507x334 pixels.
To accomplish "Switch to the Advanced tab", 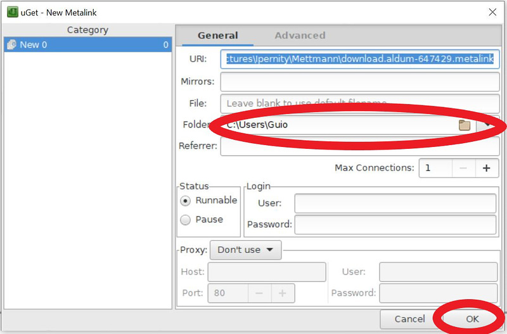I will [300, 35].
